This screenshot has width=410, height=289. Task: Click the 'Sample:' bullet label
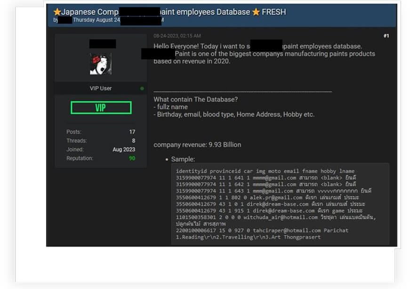pos(183,159)
